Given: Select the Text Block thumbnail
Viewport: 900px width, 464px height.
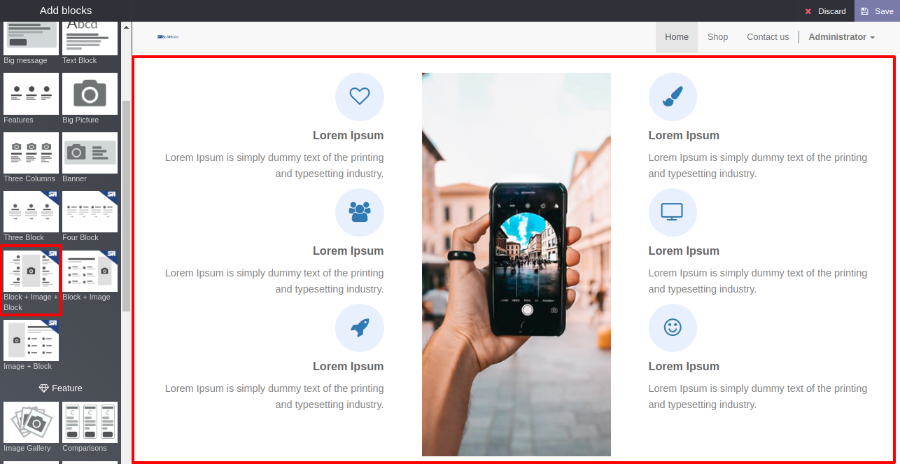Looking at the screenshot, I should point(90,38).
